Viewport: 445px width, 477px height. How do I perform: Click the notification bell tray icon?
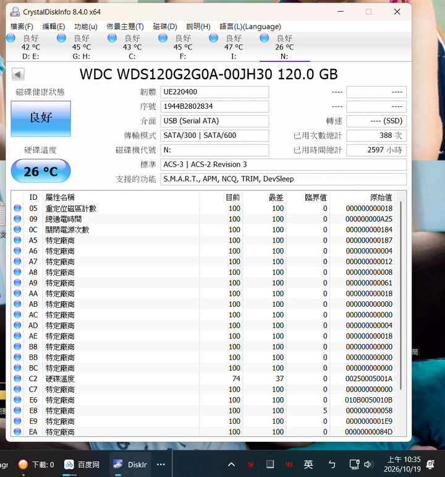[x=430, y=465]
